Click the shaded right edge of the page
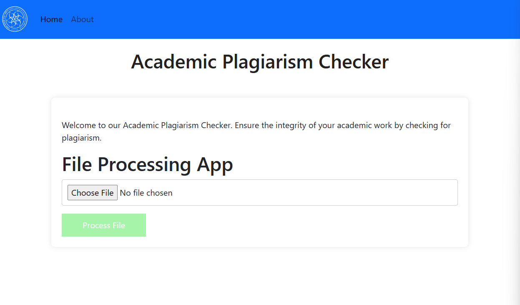The image size is (520, 305). click(x=515, y=167)
